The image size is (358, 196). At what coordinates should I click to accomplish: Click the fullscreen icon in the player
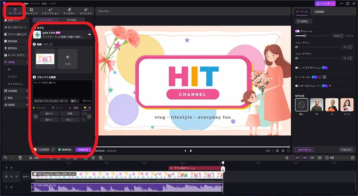click(289, 151)
